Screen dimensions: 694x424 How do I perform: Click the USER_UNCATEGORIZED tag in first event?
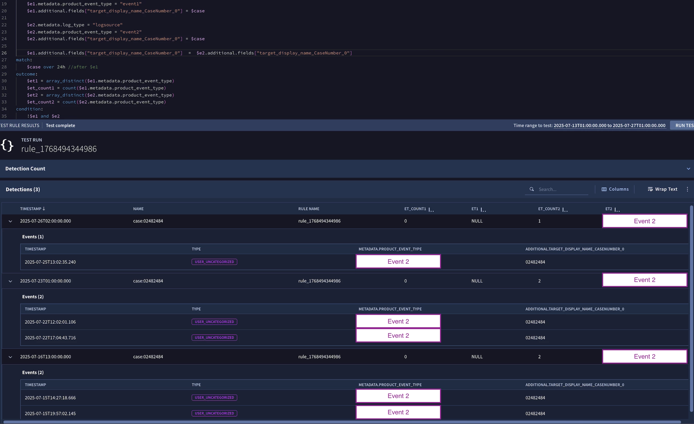[x=214, y=262]
